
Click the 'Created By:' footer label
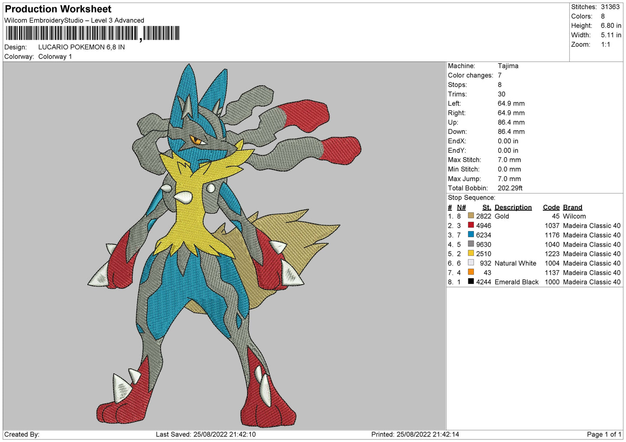22,435
